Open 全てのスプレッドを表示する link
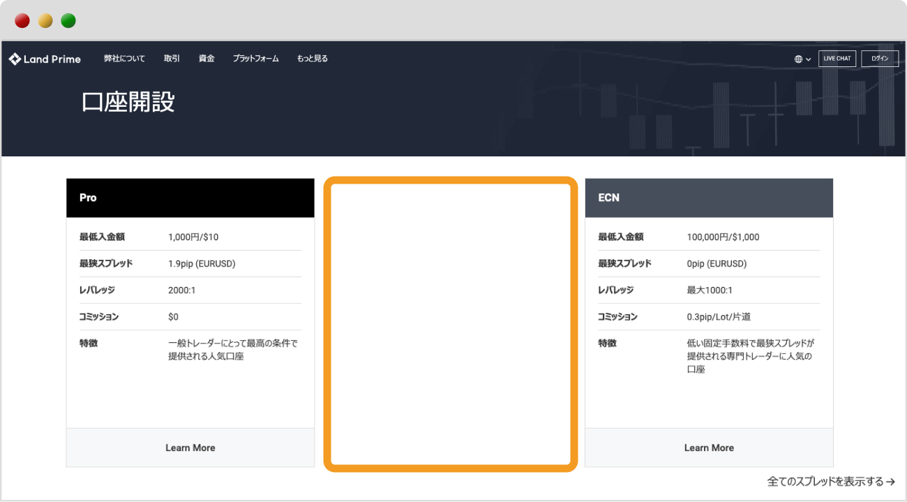 tap(831, 482)
